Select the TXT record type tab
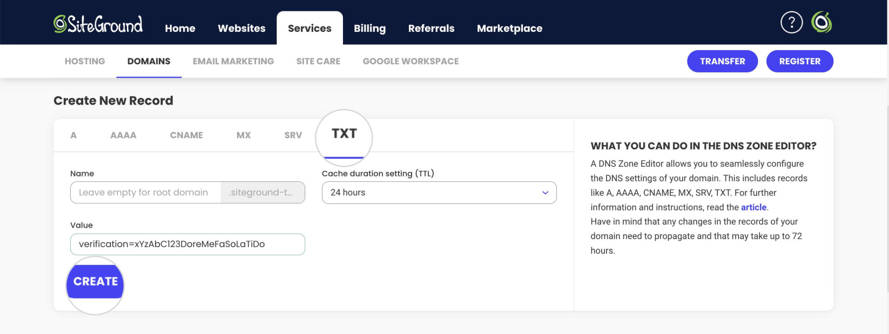 point(344,134)
